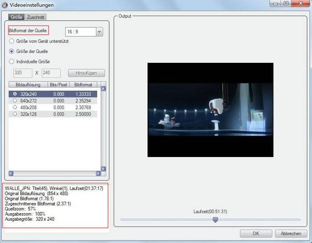Click the output video preview image

210,110
